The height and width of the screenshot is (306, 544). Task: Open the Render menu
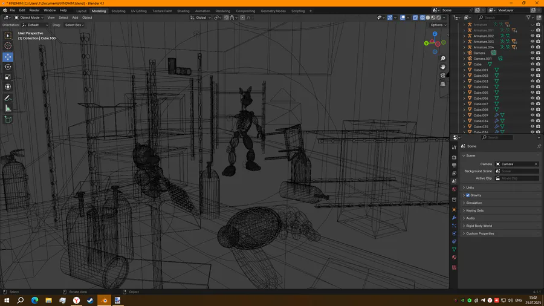coord(34,10)
